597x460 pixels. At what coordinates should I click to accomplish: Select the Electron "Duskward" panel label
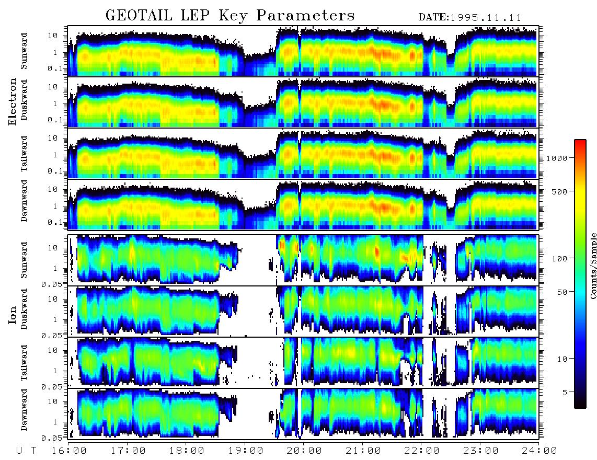pyautogui.click(x=24, y=100)
